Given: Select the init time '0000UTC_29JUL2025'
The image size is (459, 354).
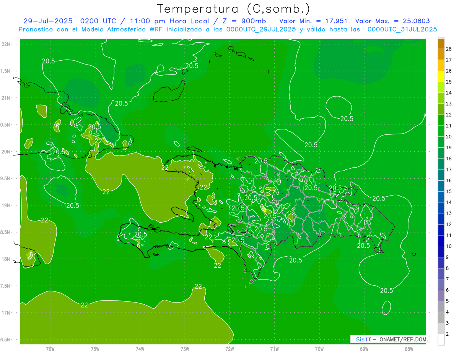Looking at the screenshot, I should 261,29.
